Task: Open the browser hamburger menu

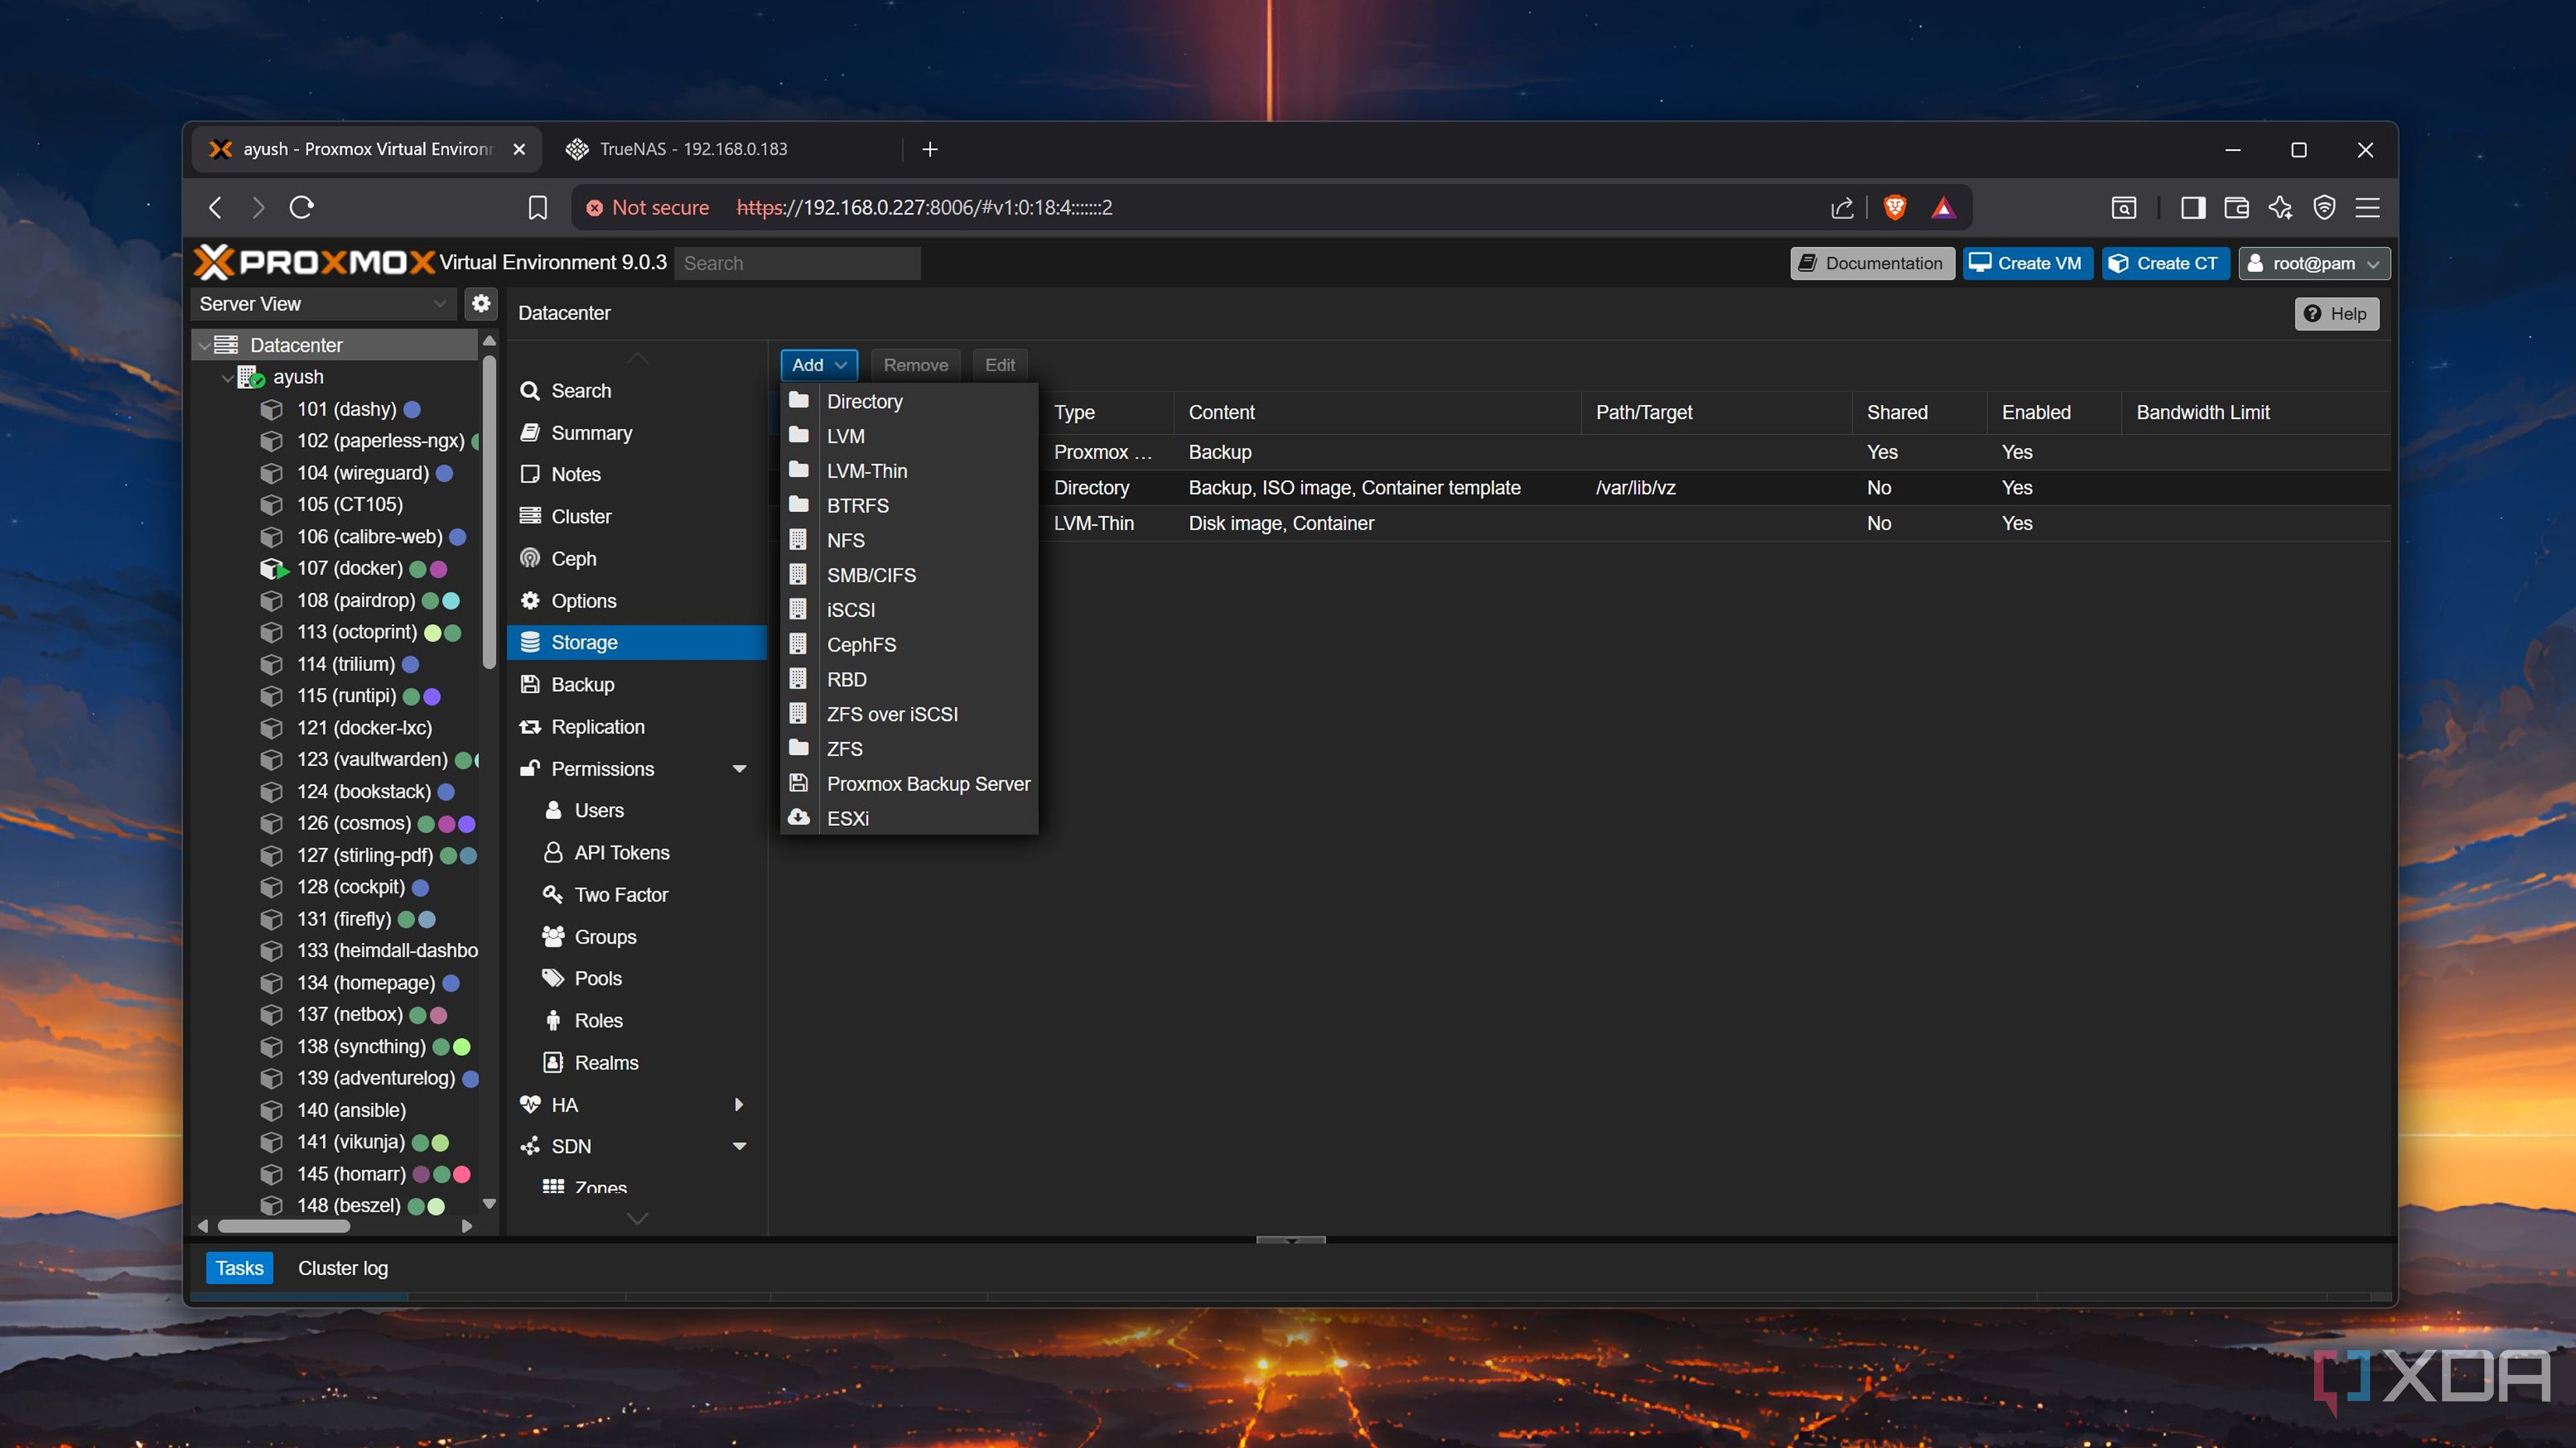Action: click(2367, 207)
